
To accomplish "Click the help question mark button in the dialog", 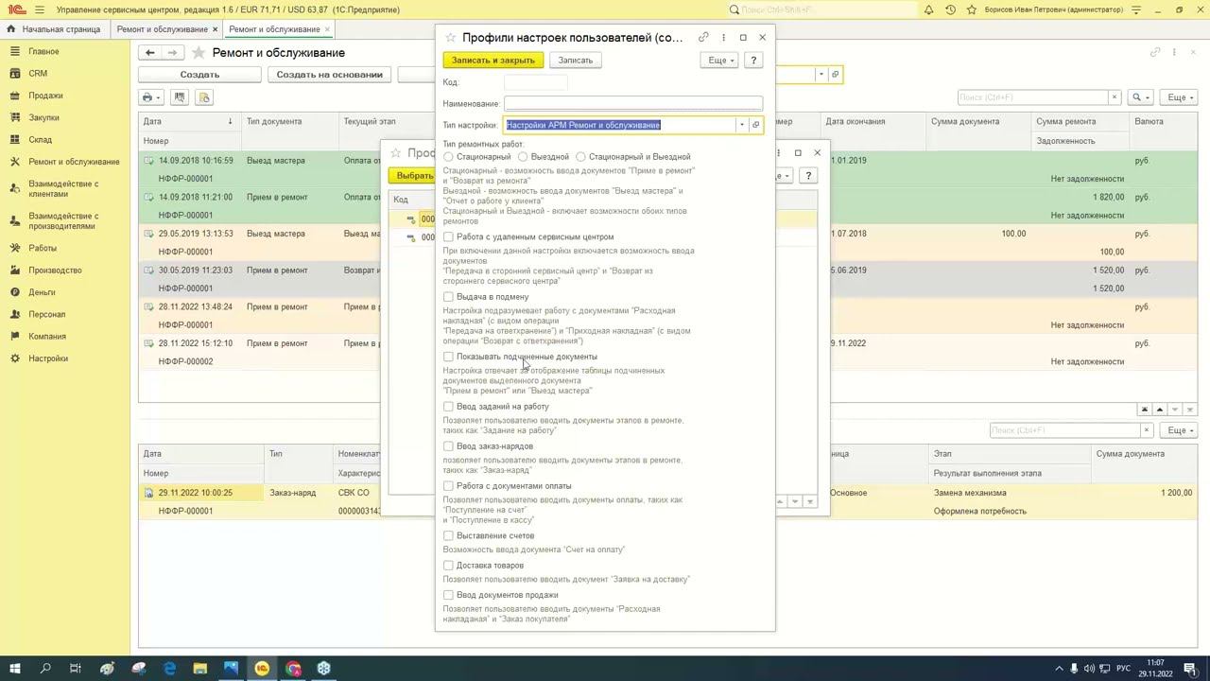I will pos(753,61).
